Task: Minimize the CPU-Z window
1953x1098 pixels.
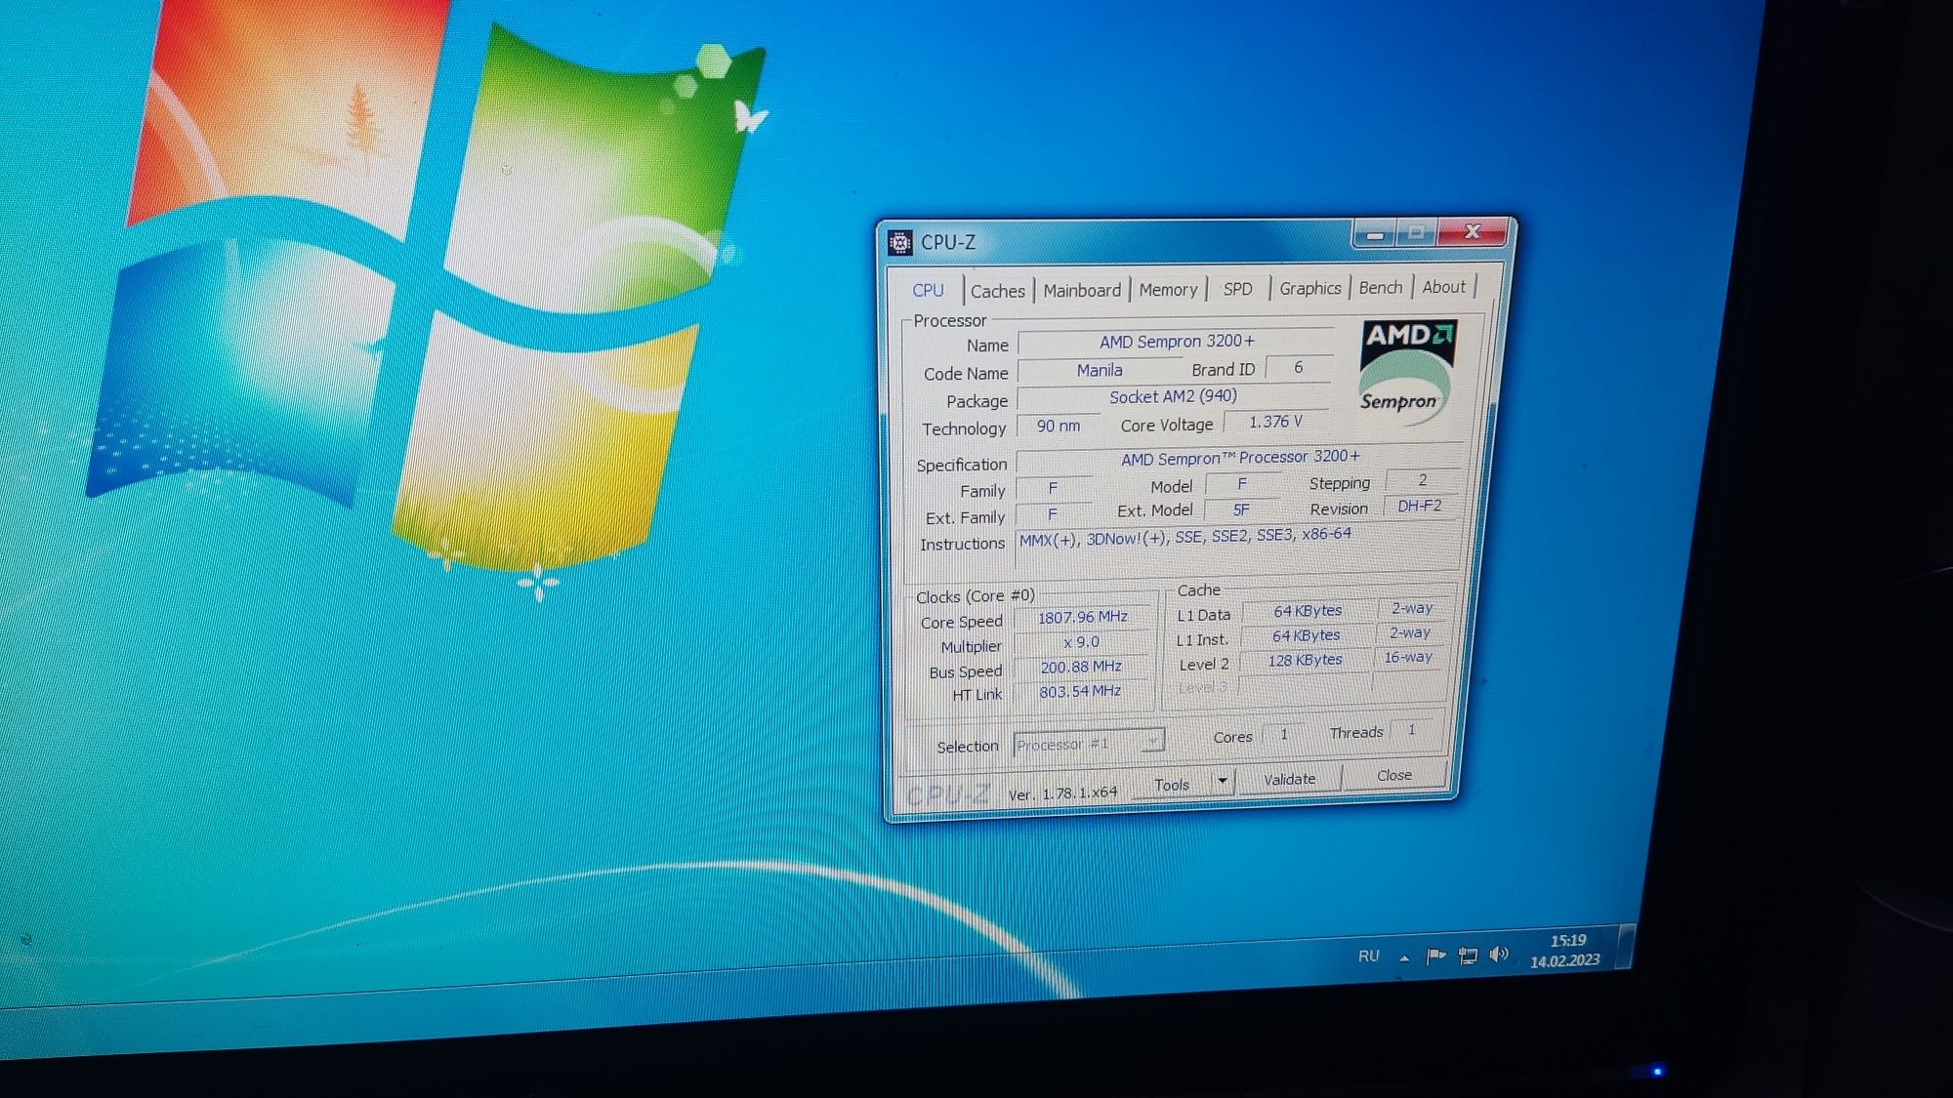Action: [x=1375, y=234]
